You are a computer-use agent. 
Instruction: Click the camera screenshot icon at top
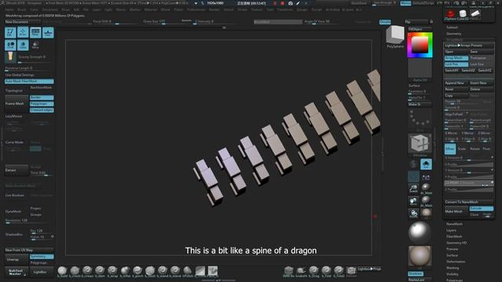tap(290, 3)
